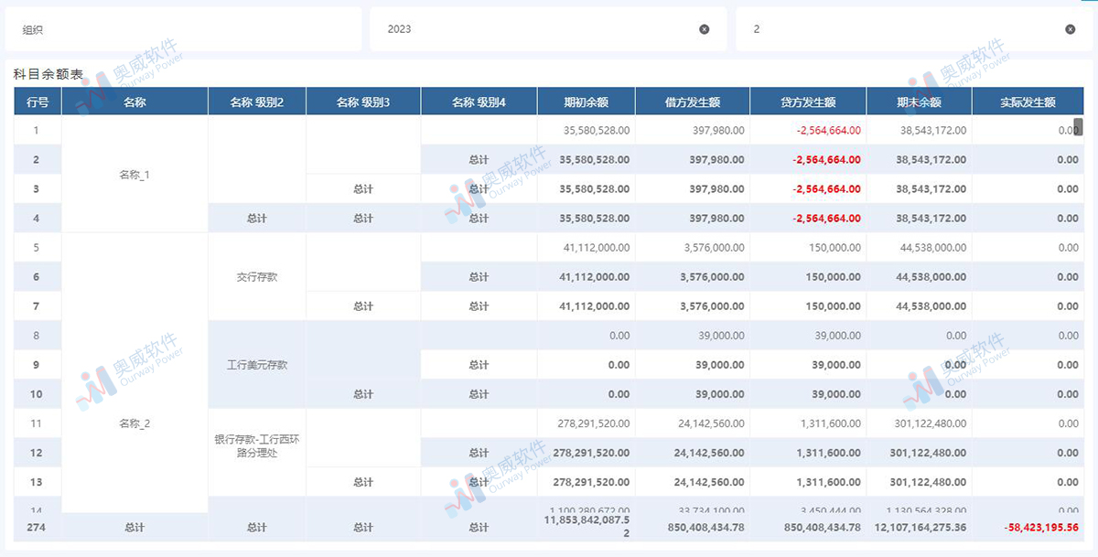This screenshot has height=557, width=1098.
Task: Select the 期初余额 column header
Action: (586, 102)
